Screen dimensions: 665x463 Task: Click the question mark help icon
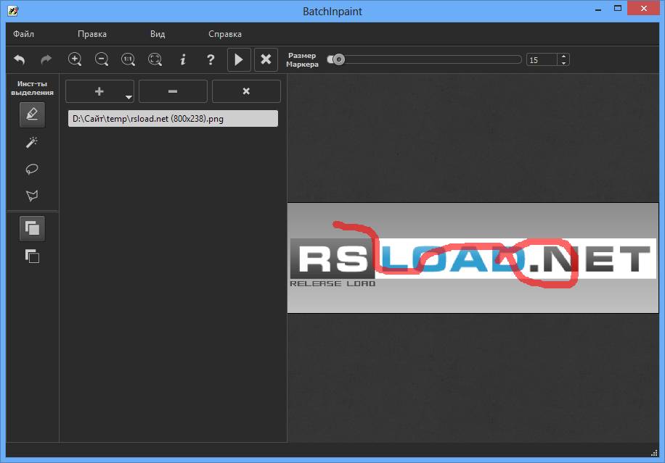[211, 59]
